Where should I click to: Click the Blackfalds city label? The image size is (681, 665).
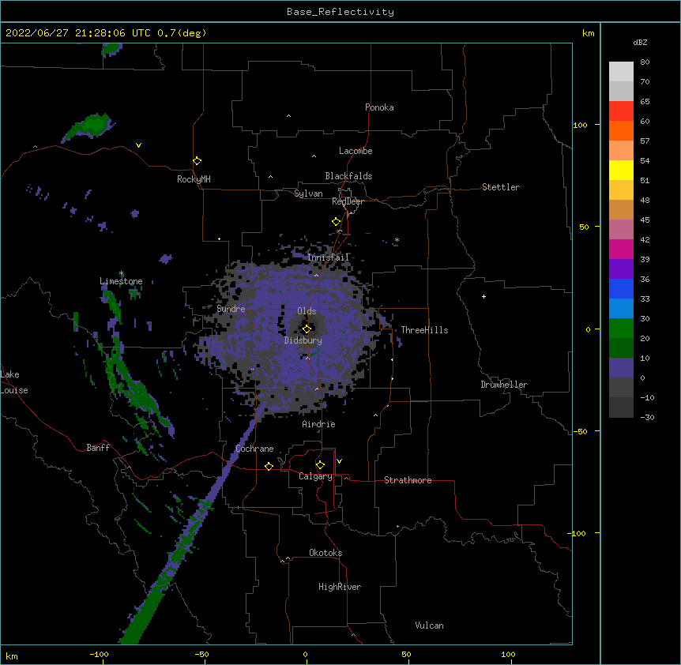pos(348,176)
